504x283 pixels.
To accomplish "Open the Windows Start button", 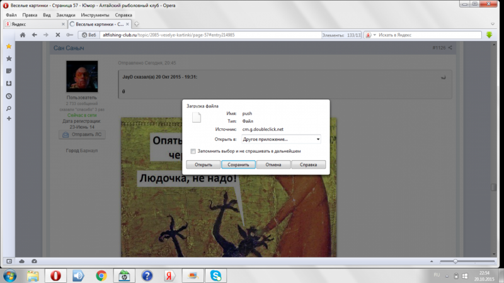I will coord(9,276).
